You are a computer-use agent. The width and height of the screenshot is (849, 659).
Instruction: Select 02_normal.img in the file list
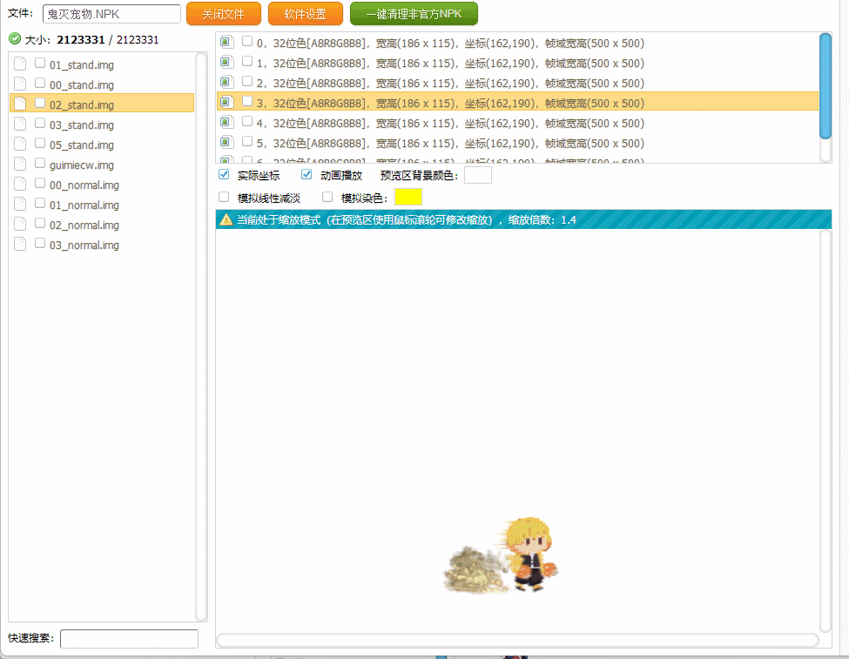point(102,225)
